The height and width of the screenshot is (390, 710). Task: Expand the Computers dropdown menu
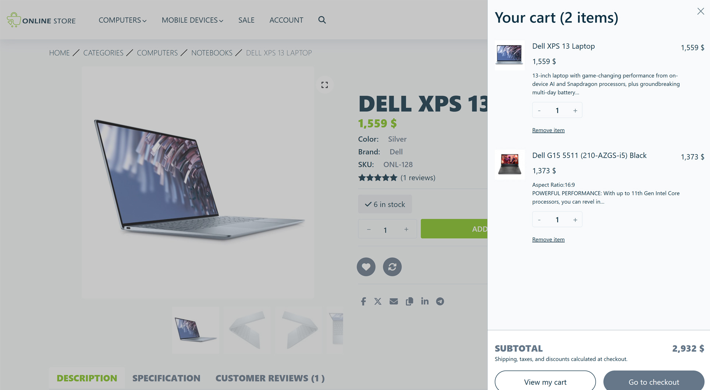[123, 20]
